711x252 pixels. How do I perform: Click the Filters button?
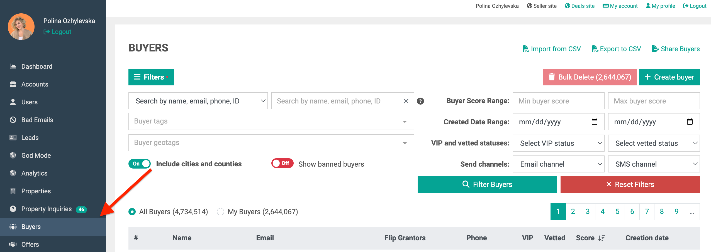[151, 77]
